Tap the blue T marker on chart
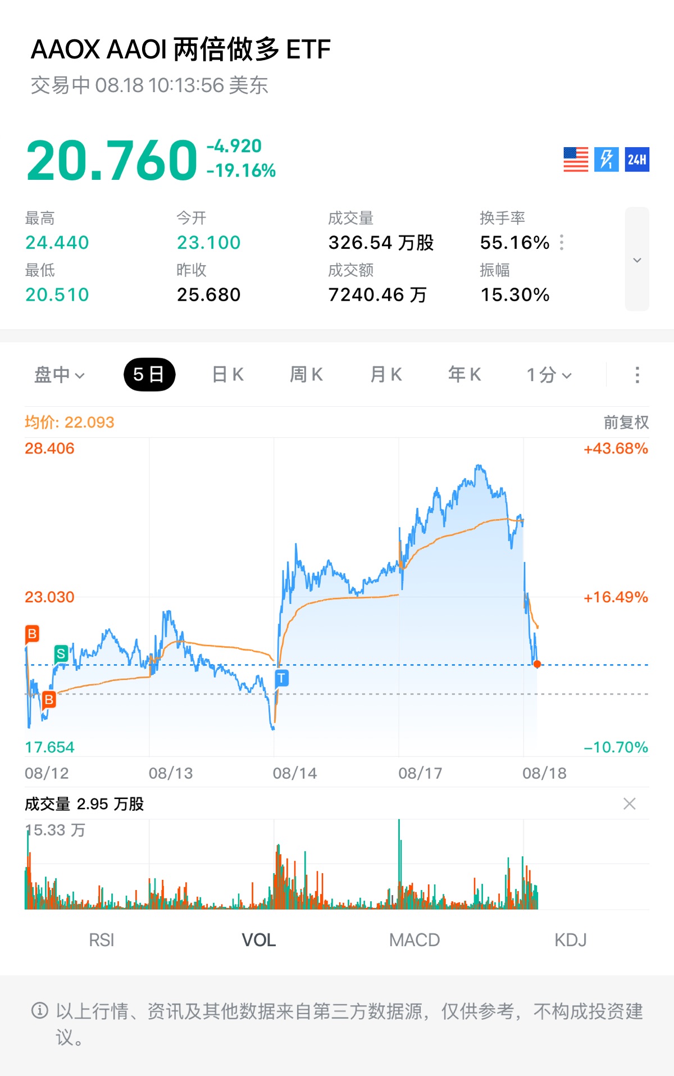Screen dimensions: 674x1076 click(282, 678)
